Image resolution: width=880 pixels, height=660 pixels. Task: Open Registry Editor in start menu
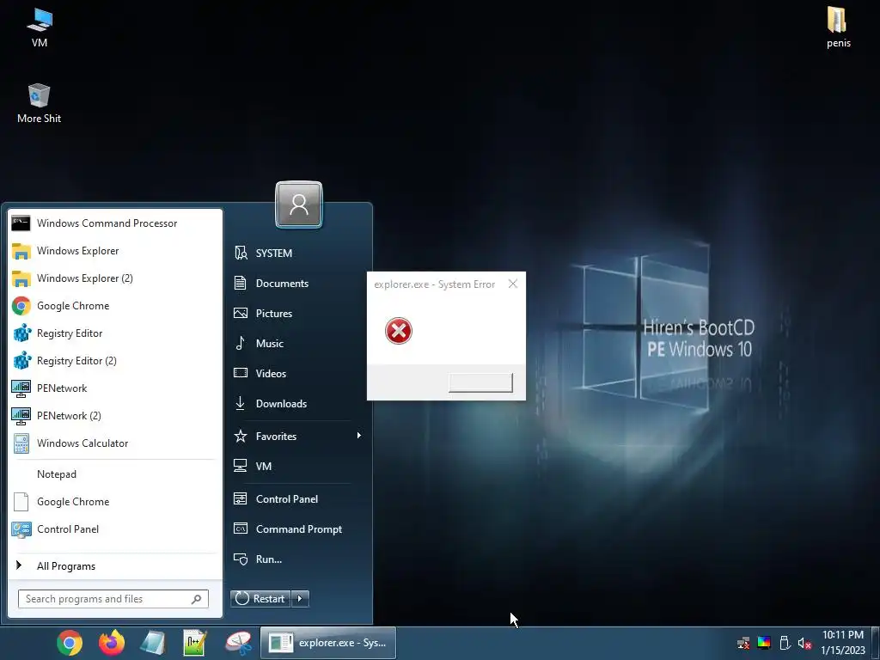(x=116, y=333)
